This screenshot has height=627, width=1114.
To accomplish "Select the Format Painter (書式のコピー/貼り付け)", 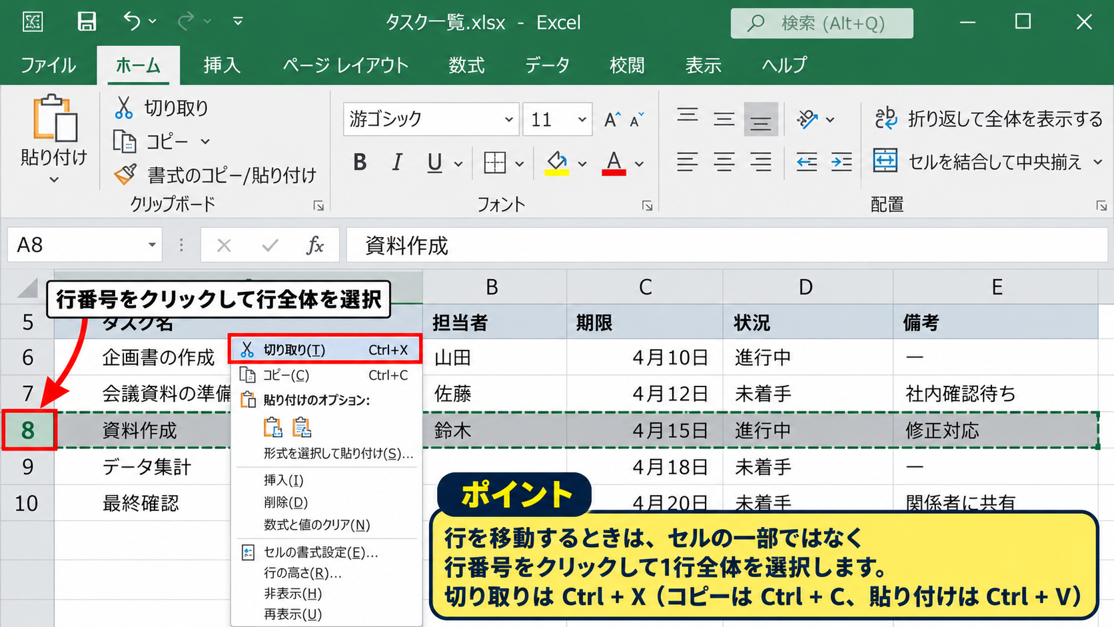I will pyautogui.click(x=215, y=175).
